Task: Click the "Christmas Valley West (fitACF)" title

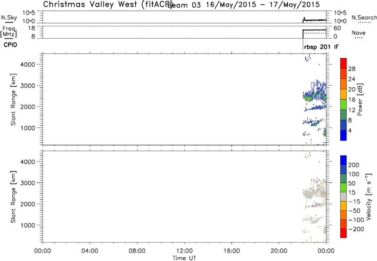Action: click(x=108, y=4)
